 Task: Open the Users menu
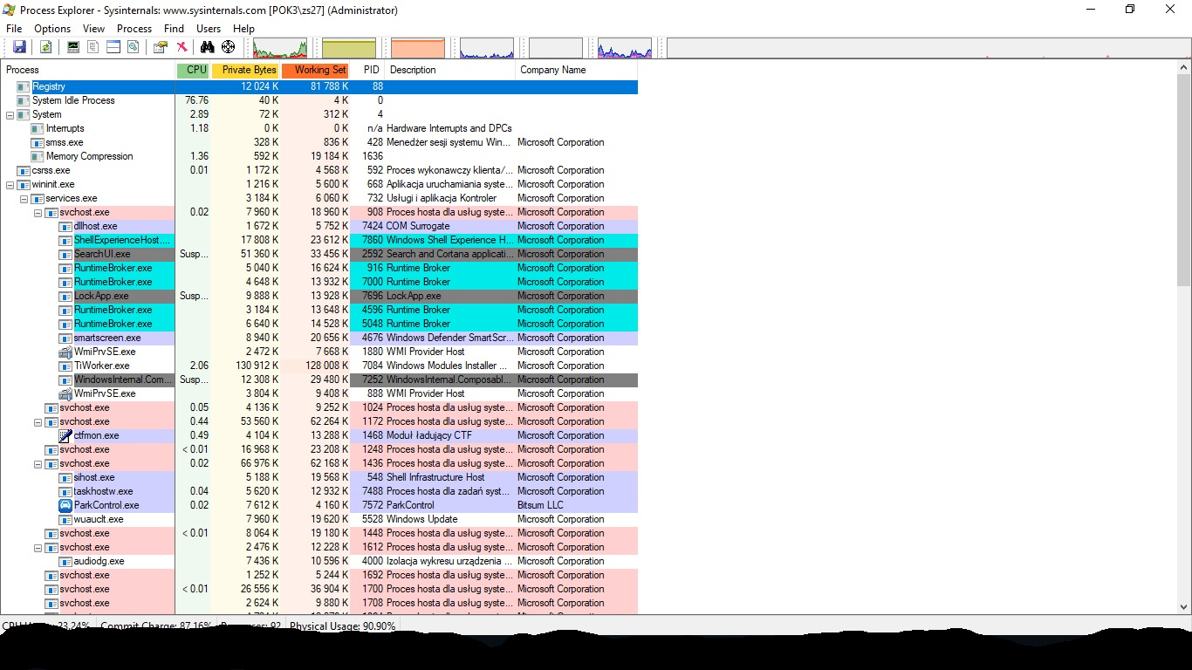[x=209, y=29]
